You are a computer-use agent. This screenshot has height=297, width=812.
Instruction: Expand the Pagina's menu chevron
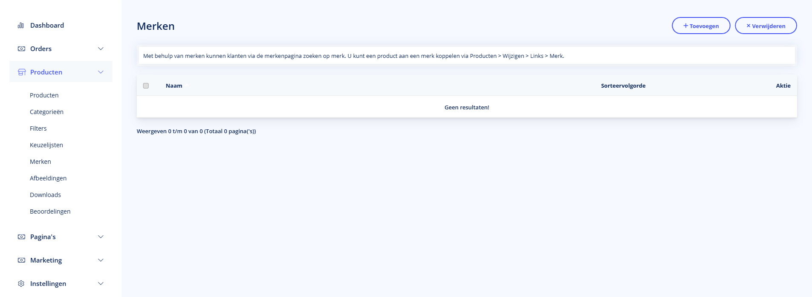(x=101, y=237)
